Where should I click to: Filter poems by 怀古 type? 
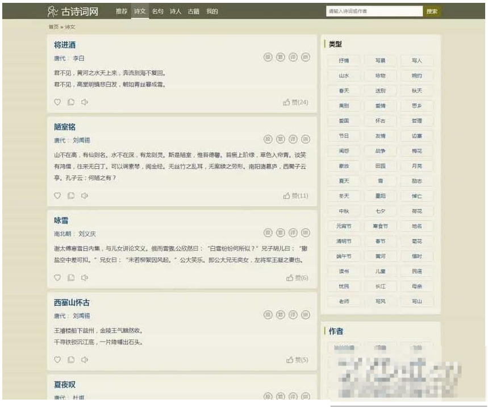pos(380,121)
